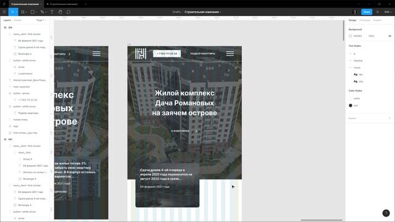Image resolution: width=395 pixels, height=222 pixels.
Task: Click hamburger menu icon in the left mobile frame
Action: (96, 54)
